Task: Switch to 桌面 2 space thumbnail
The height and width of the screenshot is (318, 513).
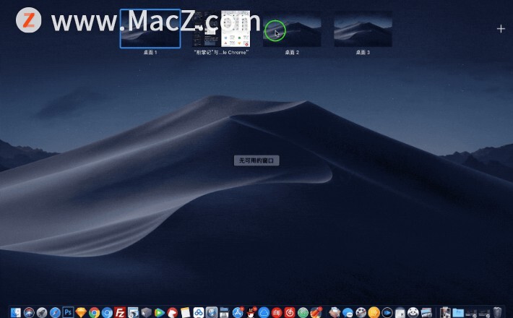Action: [292, 29]
